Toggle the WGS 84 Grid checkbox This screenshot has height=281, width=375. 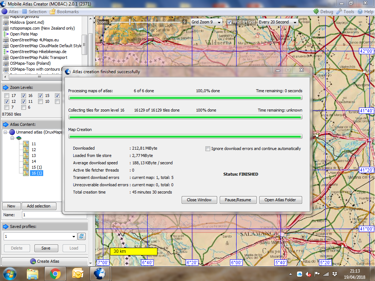pyautogui.click(x=229, y=22)
